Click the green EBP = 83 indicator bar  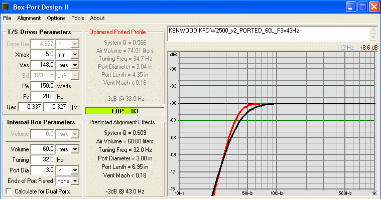click(124, 111)
